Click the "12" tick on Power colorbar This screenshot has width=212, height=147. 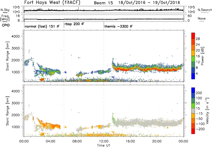click(x=198, y=62)
